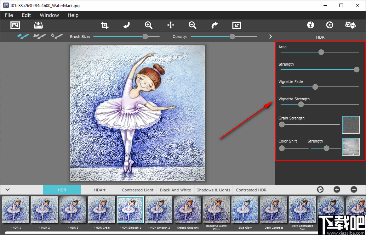Collapse the presets panel with down chevron
Image resolution: width=366 pixels, height=235 pixels.
pyautogui.click(x=8, y=190)
